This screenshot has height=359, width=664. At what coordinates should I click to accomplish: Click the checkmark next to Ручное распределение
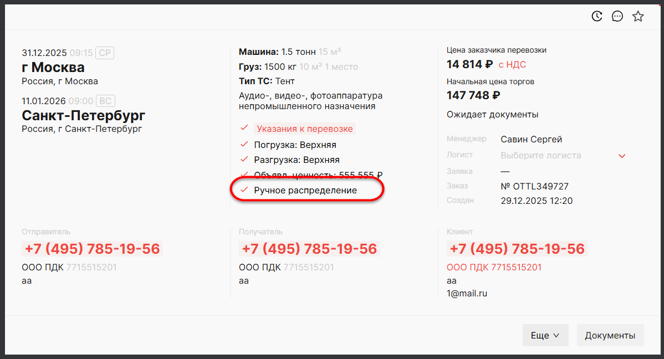click(244, 190)
